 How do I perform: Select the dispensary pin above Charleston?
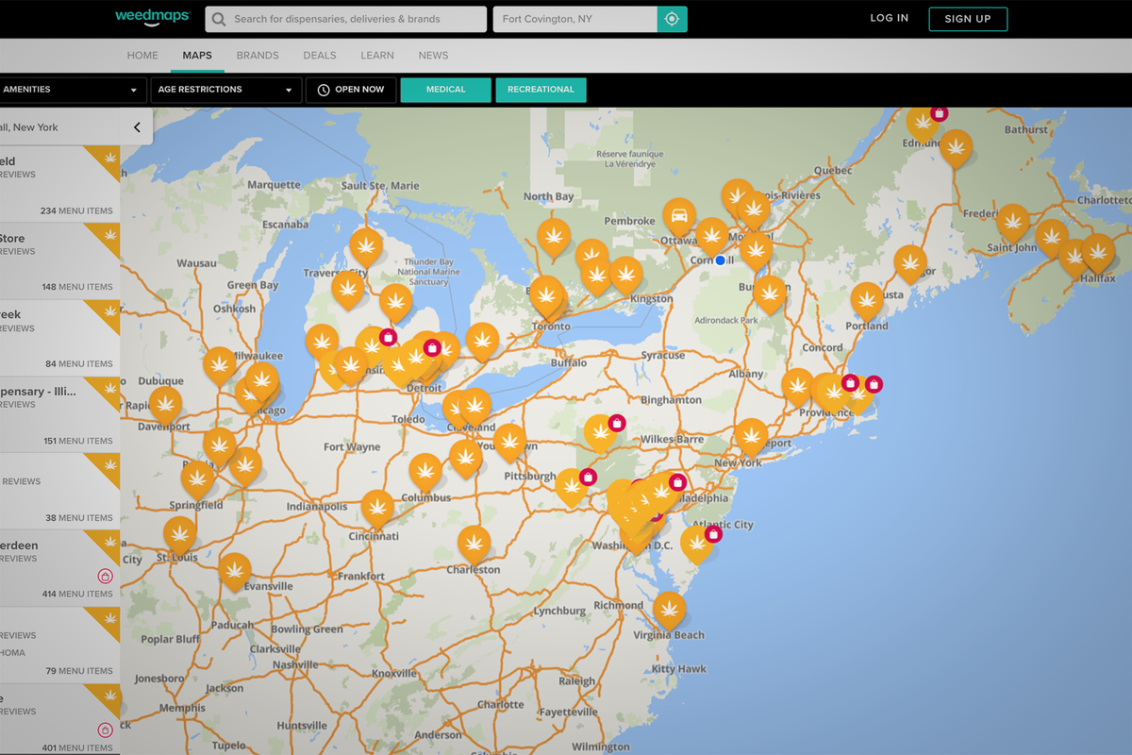tap(474, 545)
